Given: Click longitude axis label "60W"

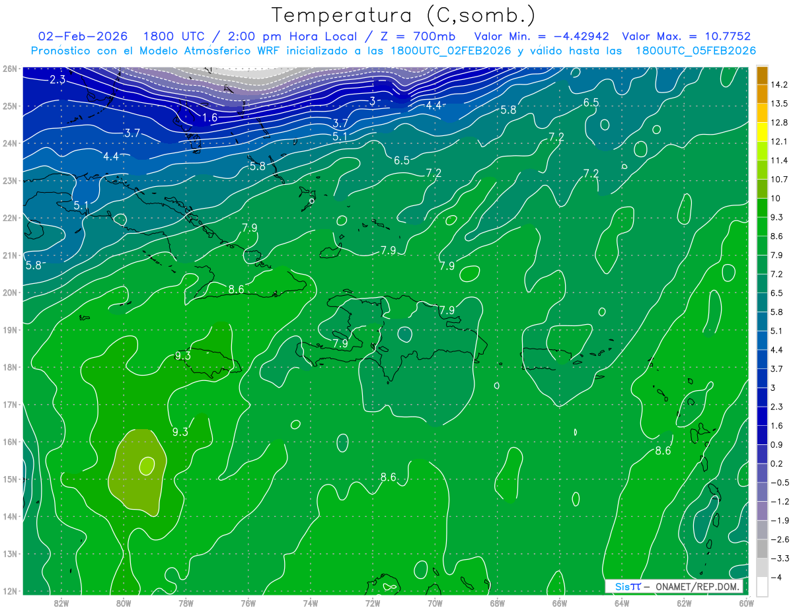Looking at the screenshot, I should [x=746, y=603].
